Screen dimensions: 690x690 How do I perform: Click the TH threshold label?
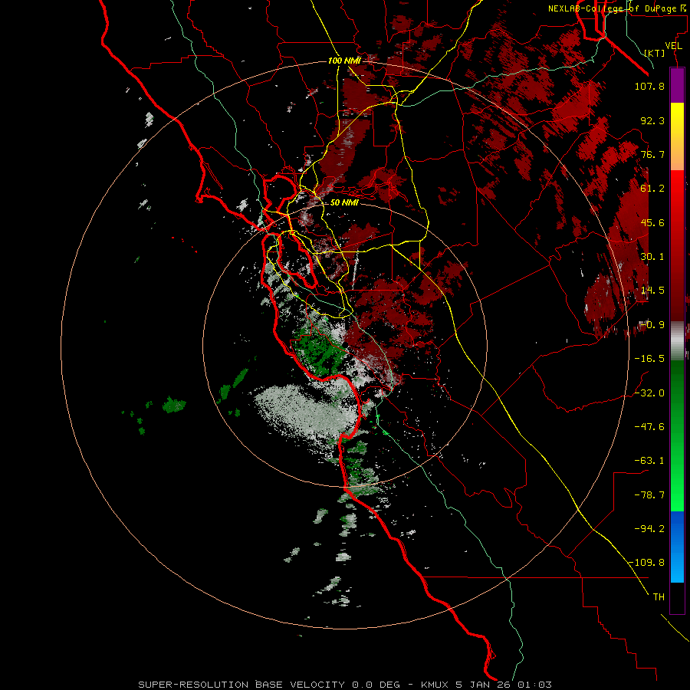point(659,597)
